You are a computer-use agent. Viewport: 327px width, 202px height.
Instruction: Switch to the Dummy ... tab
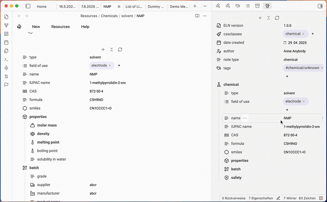point(156,6)
